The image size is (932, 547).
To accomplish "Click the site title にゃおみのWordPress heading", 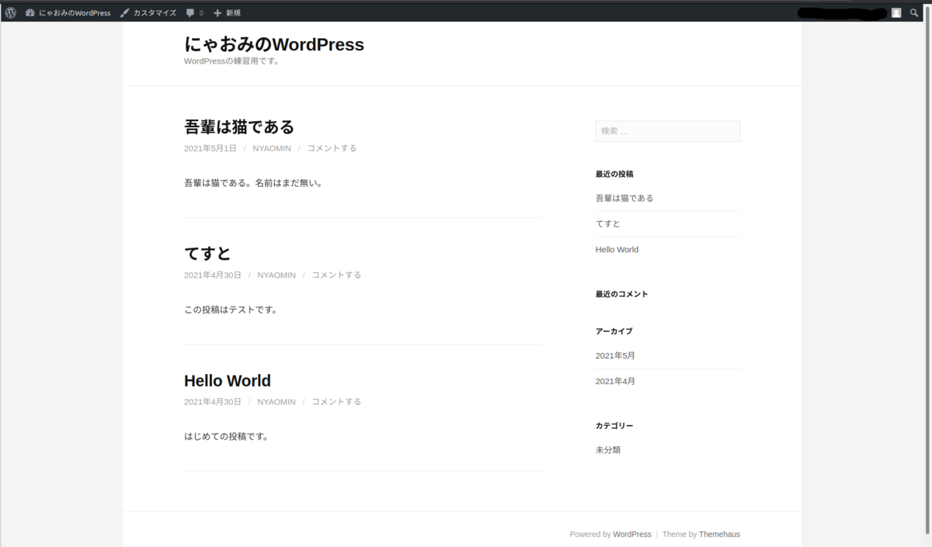I will tap(274, 44).
